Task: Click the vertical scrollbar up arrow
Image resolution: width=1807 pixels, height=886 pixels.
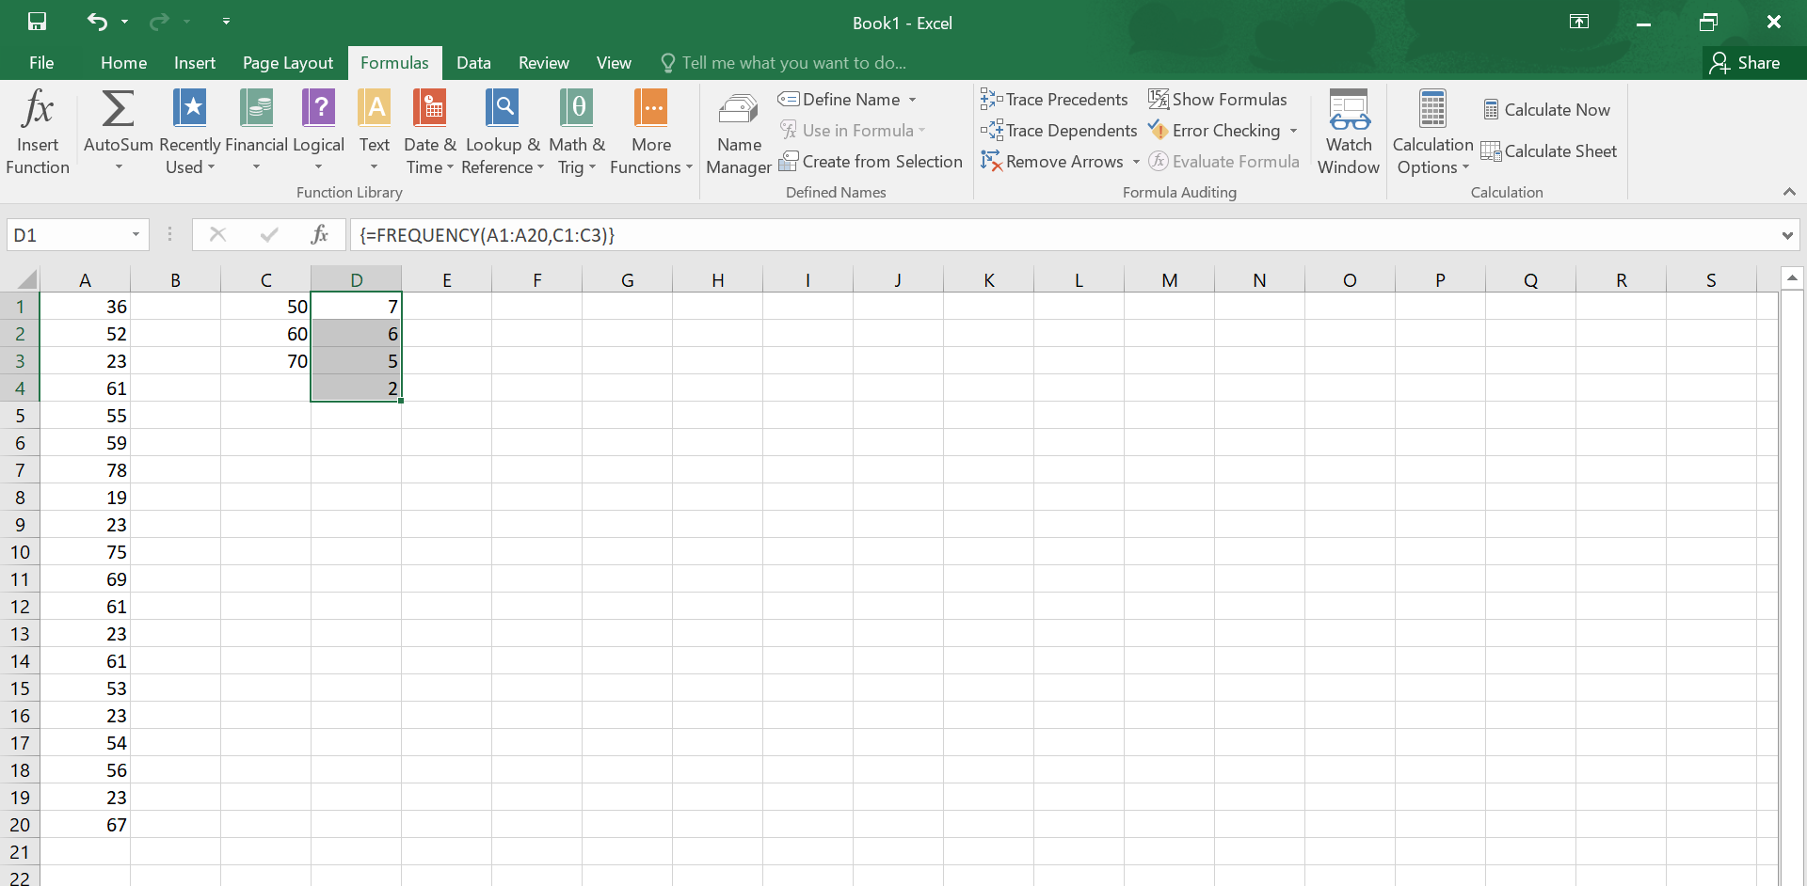Action: point(1794,277)
